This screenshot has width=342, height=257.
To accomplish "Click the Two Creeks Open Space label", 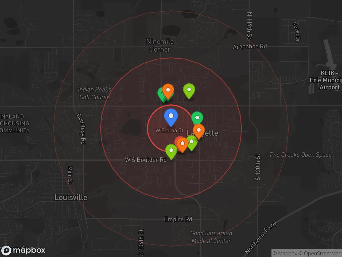I will pos(300,155).
